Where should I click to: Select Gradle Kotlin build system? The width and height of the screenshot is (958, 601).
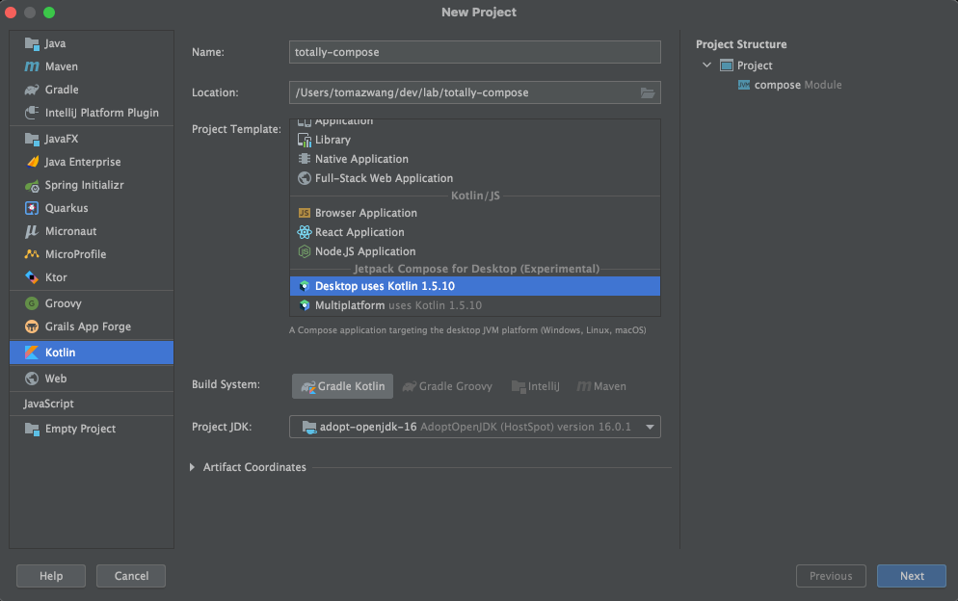click(343, 386)
